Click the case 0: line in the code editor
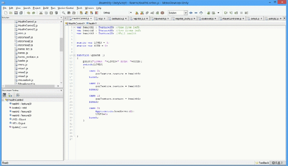288x166 pixels. click(95, 108)
